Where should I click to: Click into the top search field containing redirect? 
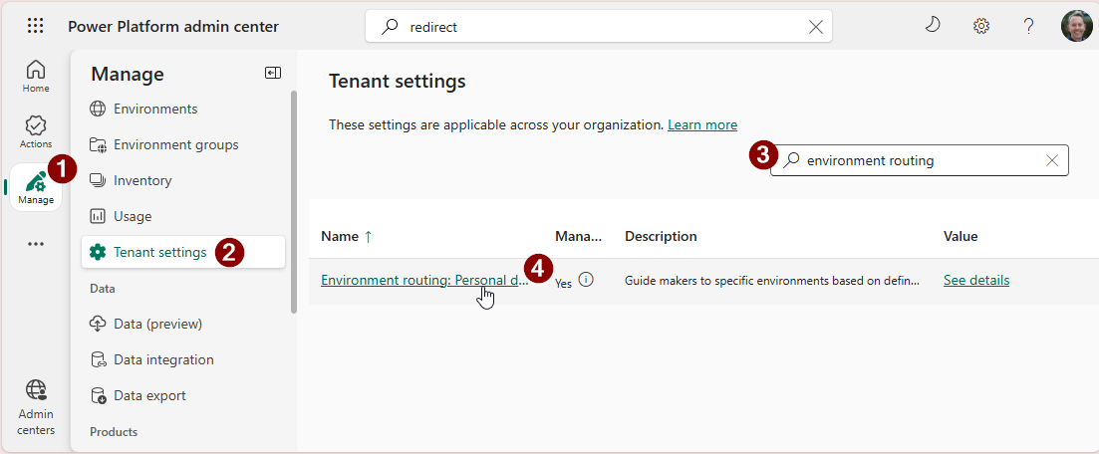pos(599,27)
